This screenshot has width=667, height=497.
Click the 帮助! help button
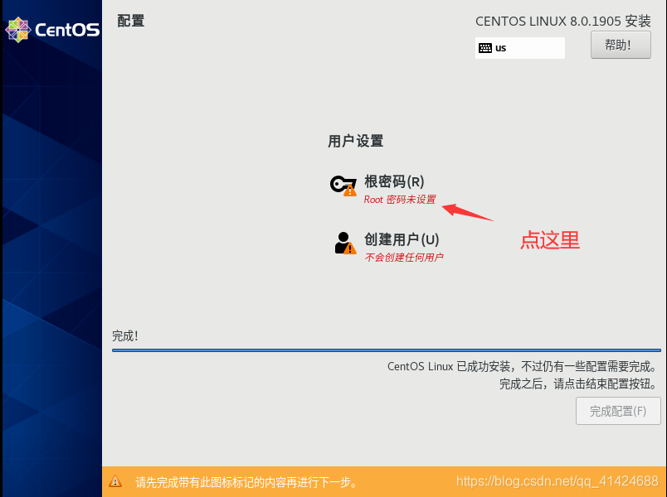coord(621,45)
